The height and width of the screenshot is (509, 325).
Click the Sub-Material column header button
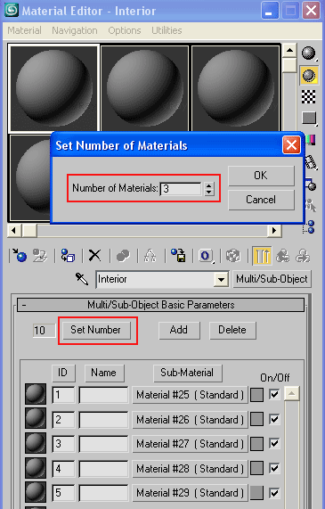pos(188,373)
